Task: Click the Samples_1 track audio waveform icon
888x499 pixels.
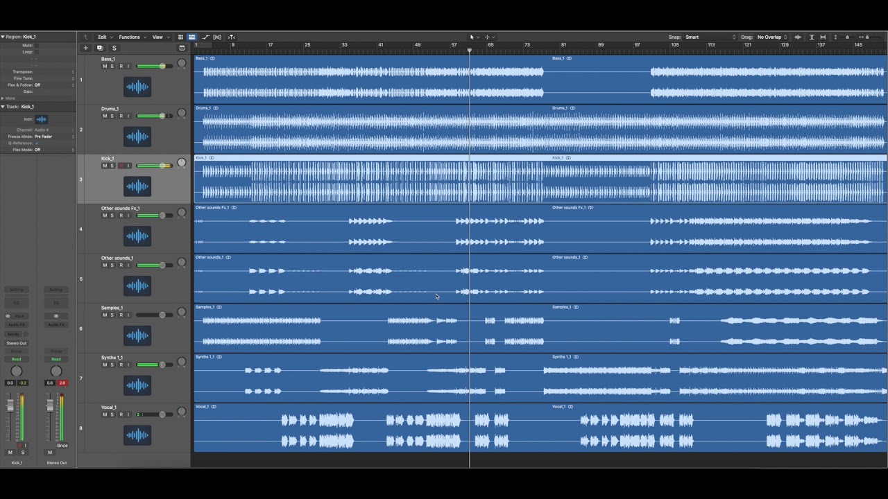Action: point(137,335)
